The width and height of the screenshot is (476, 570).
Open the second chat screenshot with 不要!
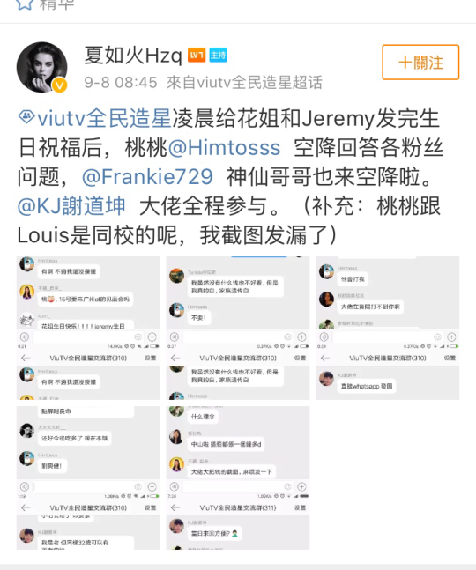pos(238,328)
